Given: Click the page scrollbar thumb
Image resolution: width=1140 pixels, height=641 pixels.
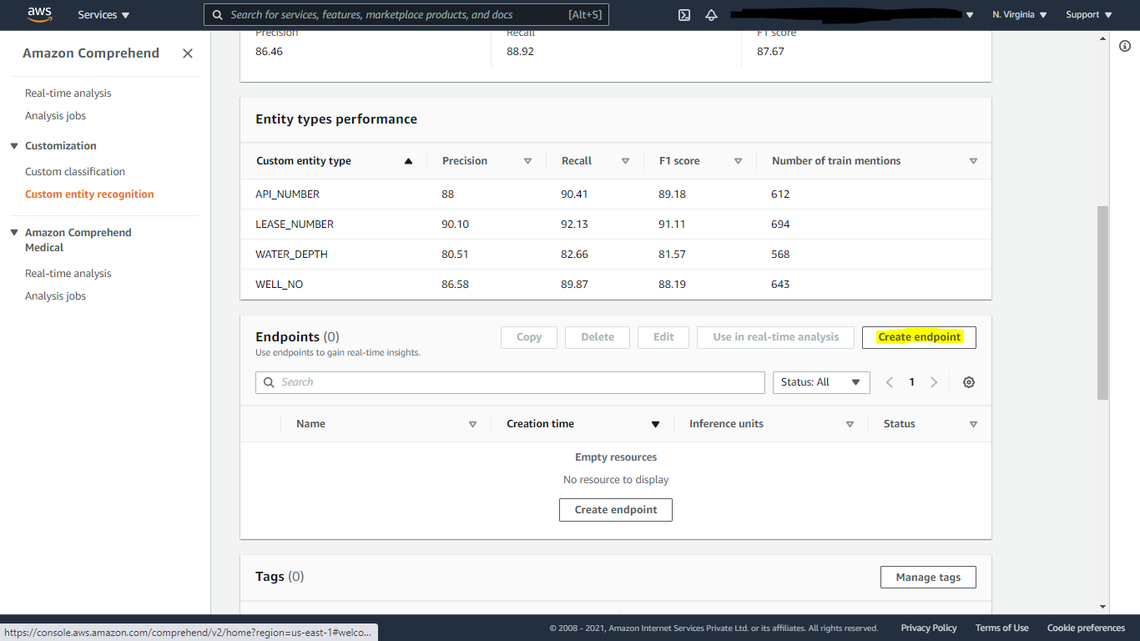Looking at the screenshot, I should 1102,302.
